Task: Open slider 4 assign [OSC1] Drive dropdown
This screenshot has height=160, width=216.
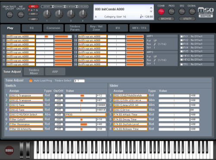Action: tap(130, 110)
